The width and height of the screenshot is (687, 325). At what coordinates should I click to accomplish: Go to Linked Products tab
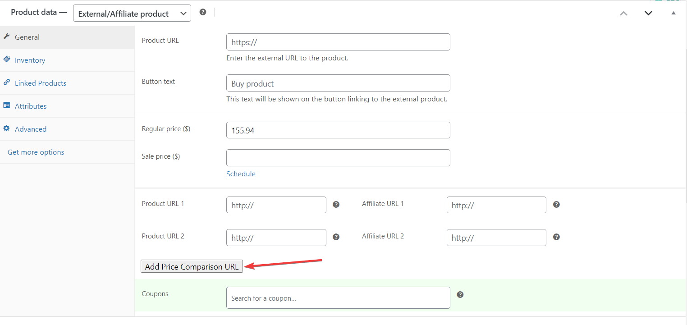(67, 83)
